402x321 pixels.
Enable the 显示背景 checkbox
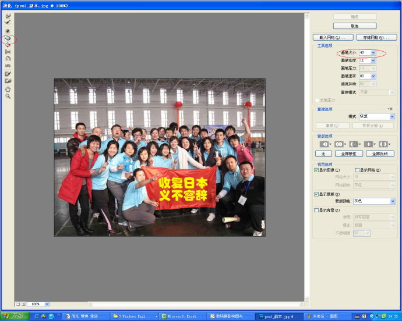(316, 210)
